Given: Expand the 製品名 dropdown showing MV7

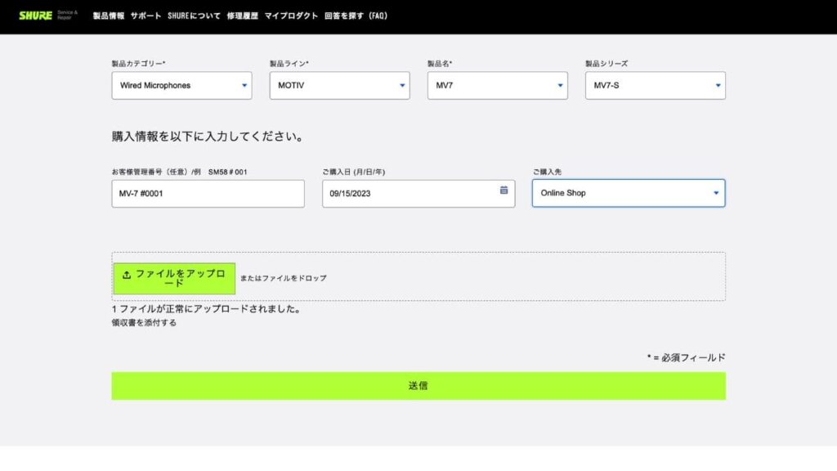Looking at the screenshot, I should [497, 85].
